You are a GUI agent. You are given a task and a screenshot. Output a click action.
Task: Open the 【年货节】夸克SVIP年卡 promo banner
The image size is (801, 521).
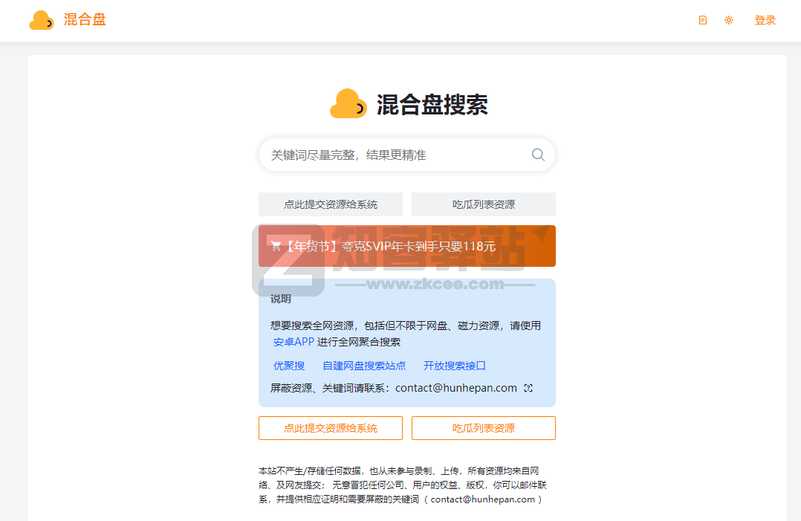pyautogui.click(x=406, y=245)
